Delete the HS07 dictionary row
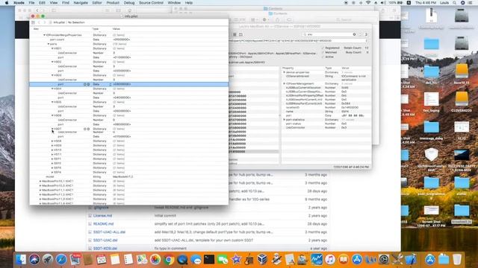Image resolution: width=478 pixels, height=268 pixels. (88, 129)
